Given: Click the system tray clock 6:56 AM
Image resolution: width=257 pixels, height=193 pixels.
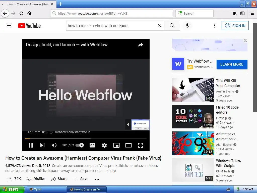Looking at the screenshot, I should point(248,189).
